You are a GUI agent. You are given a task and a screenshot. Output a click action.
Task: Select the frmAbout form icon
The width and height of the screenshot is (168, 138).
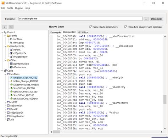pyautogui.click(x=11, y=43)
